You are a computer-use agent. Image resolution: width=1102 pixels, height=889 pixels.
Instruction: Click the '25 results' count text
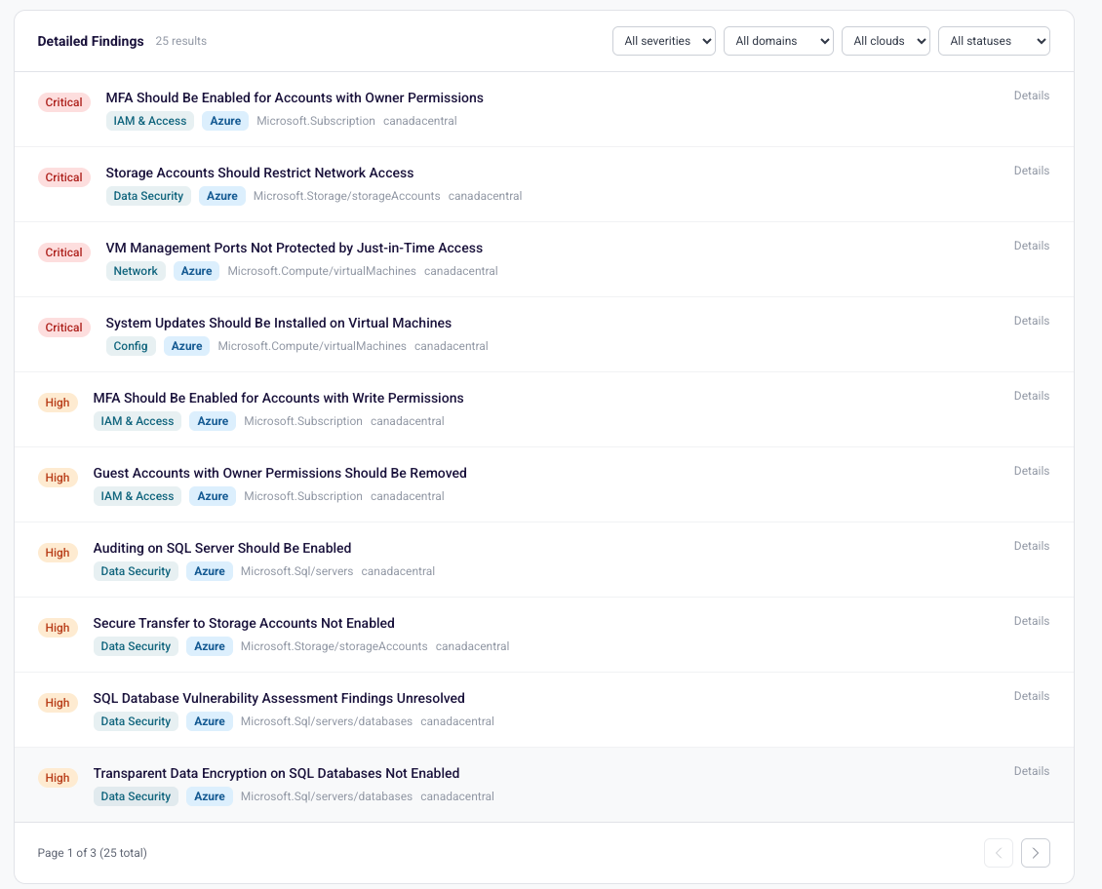[x=180, y=41]
